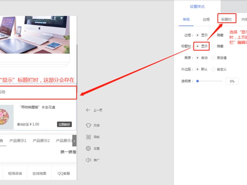Expand the product tabs right chevron
Image resolution: width=247 pixels, height=185 pixels.
(x=74, y=141)
